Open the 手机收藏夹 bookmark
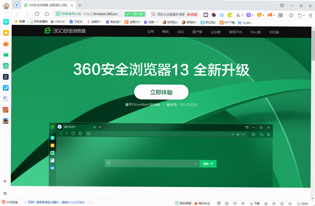The image size is (315, 206). click(39, 22)
